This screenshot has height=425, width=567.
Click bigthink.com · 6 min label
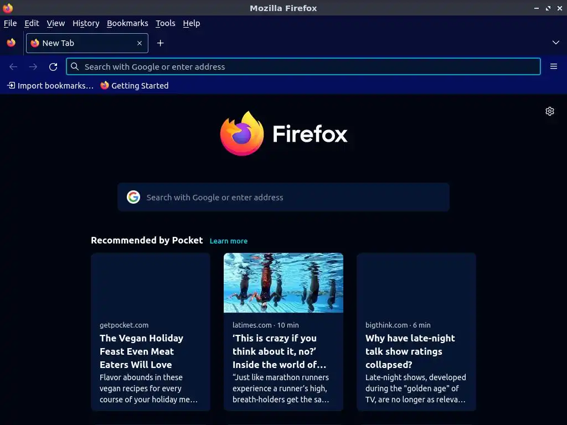pyautogui.click(x=398, y=325)
